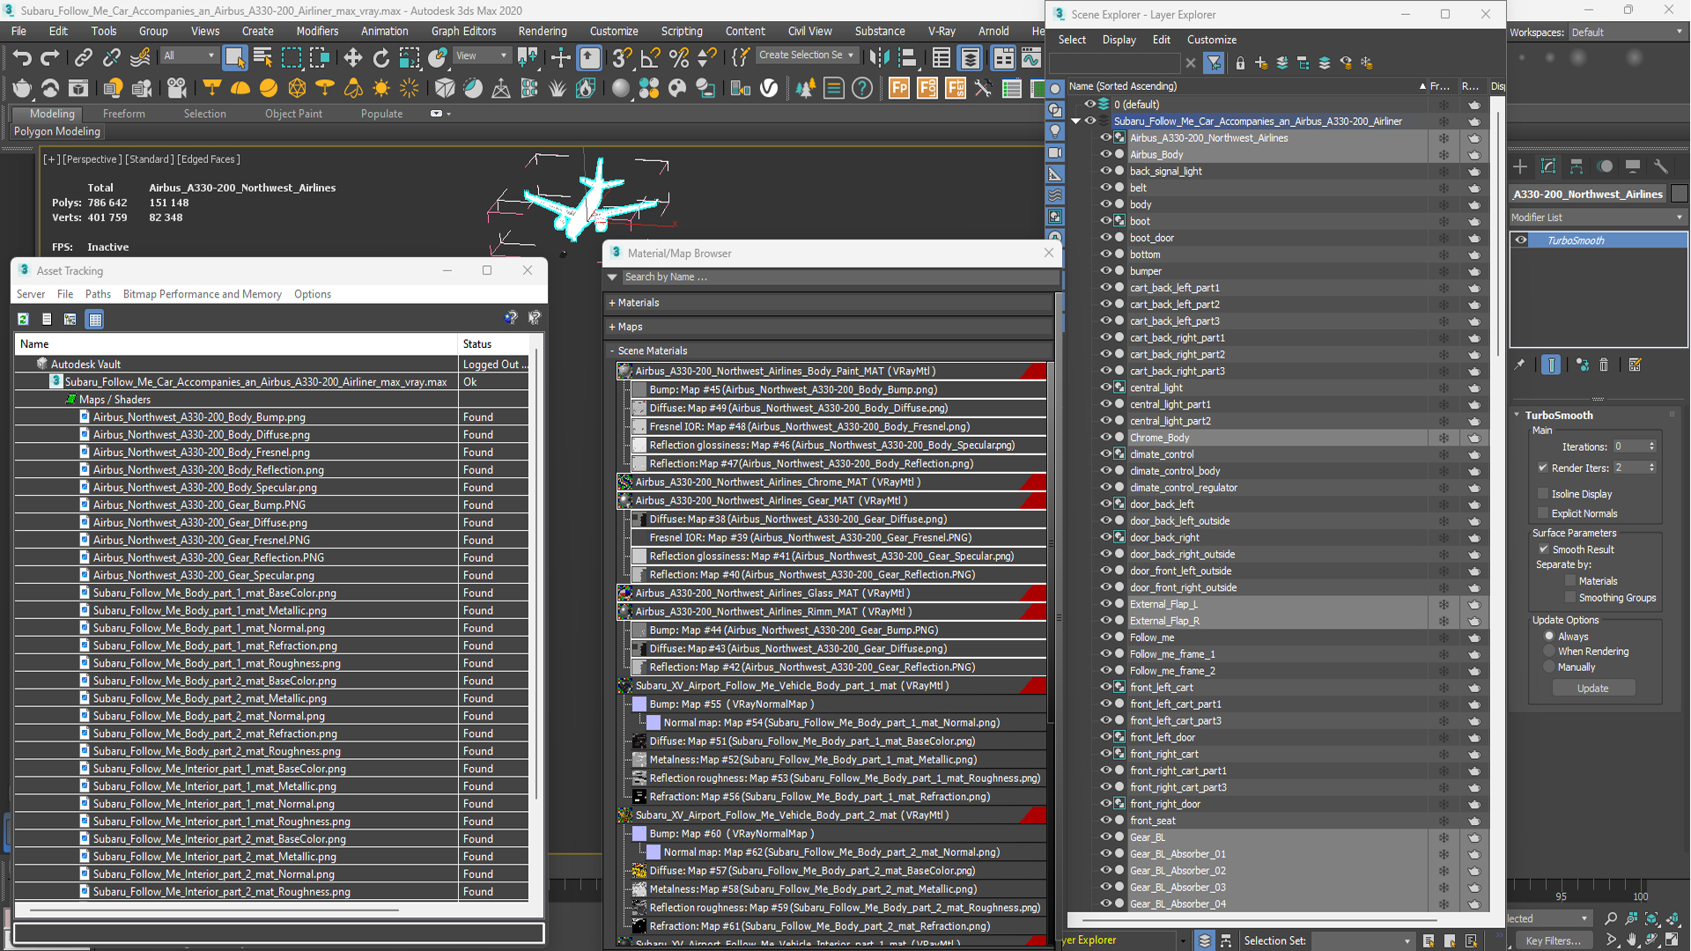The image size is (1691, 951).
Task: Toggle the 3D Snaps icon
Action: click(x=622, y=58)
